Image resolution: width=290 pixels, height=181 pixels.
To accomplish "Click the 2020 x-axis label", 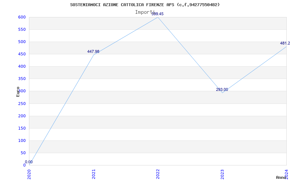I will (29, 174).
